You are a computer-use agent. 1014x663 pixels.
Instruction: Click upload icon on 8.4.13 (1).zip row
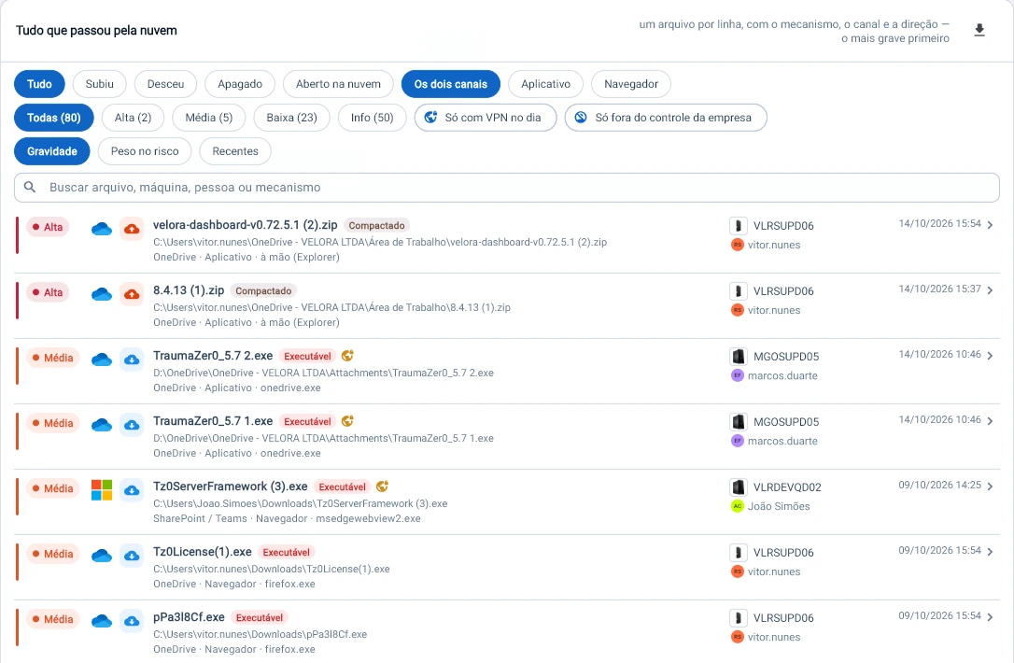tap(132, 294)
